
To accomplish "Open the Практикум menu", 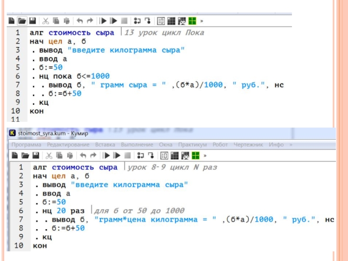I will (192, 145).
